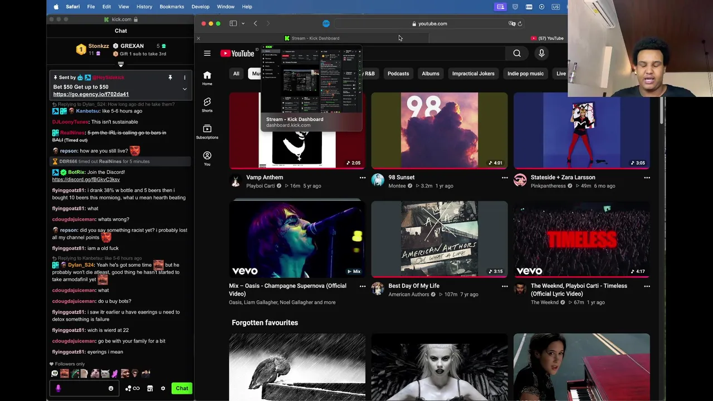Expand the gift leaderboard drawer in Kick chat
713x401 pixels.
(121, 65)
